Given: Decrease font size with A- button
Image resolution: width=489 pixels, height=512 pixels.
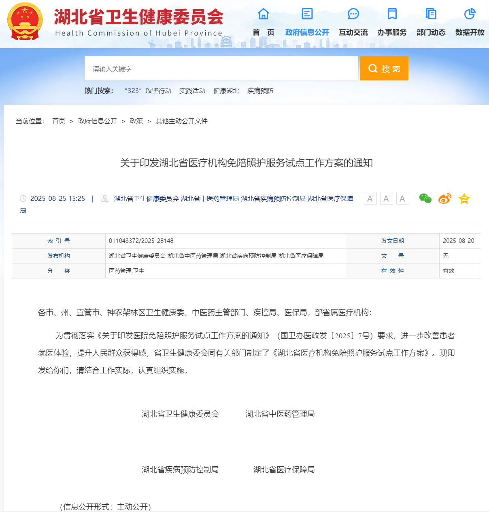Looking at the screenshot, I should (x=386, y=198).
